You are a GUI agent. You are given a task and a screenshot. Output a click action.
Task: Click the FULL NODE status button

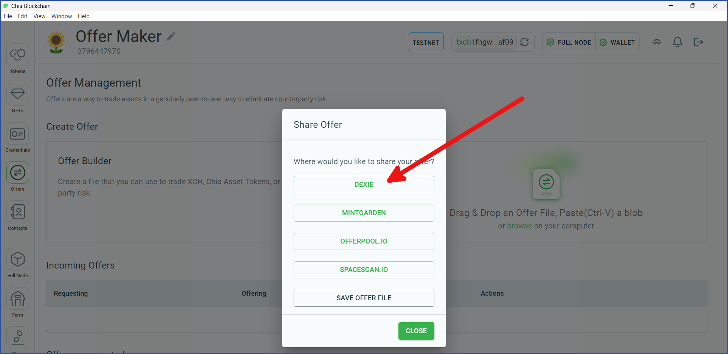click(569, 42)
